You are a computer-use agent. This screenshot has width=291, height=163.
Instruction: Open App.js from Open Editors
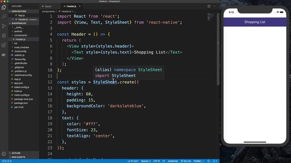[x=21, y=15]
